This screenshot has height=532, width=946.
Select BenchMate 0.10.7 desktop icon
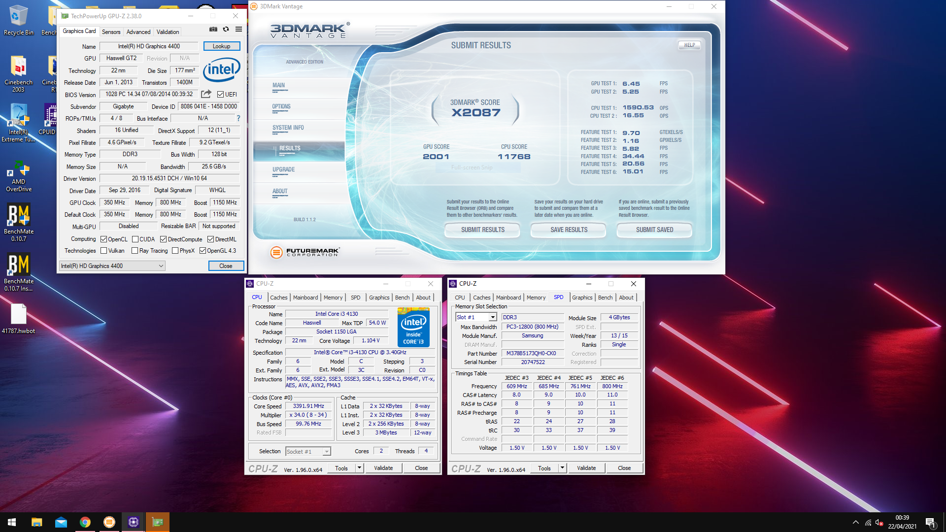18,223
